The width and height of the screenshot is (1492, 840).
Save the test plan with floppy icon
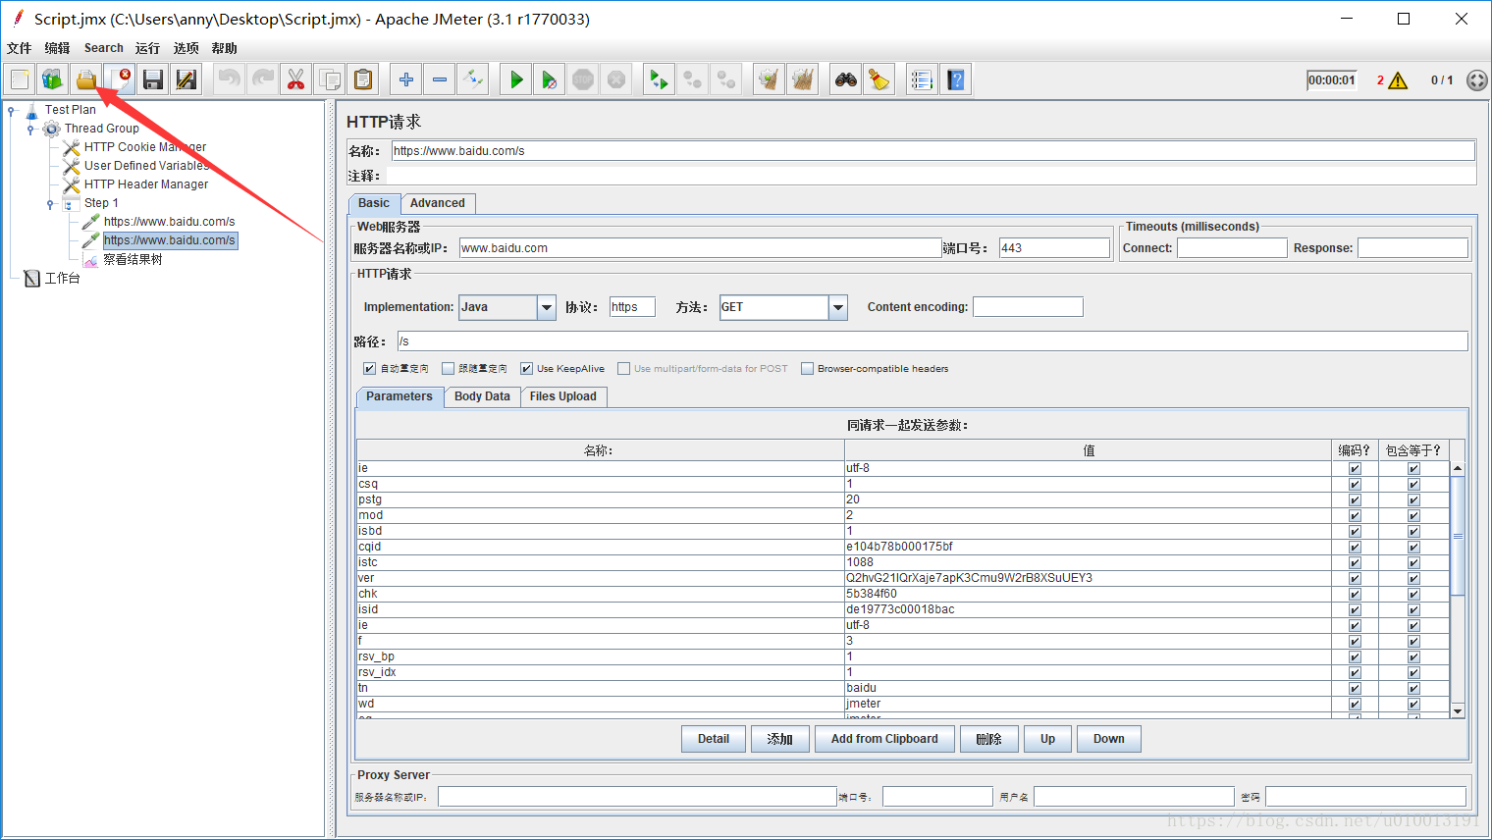click(153, 79)
